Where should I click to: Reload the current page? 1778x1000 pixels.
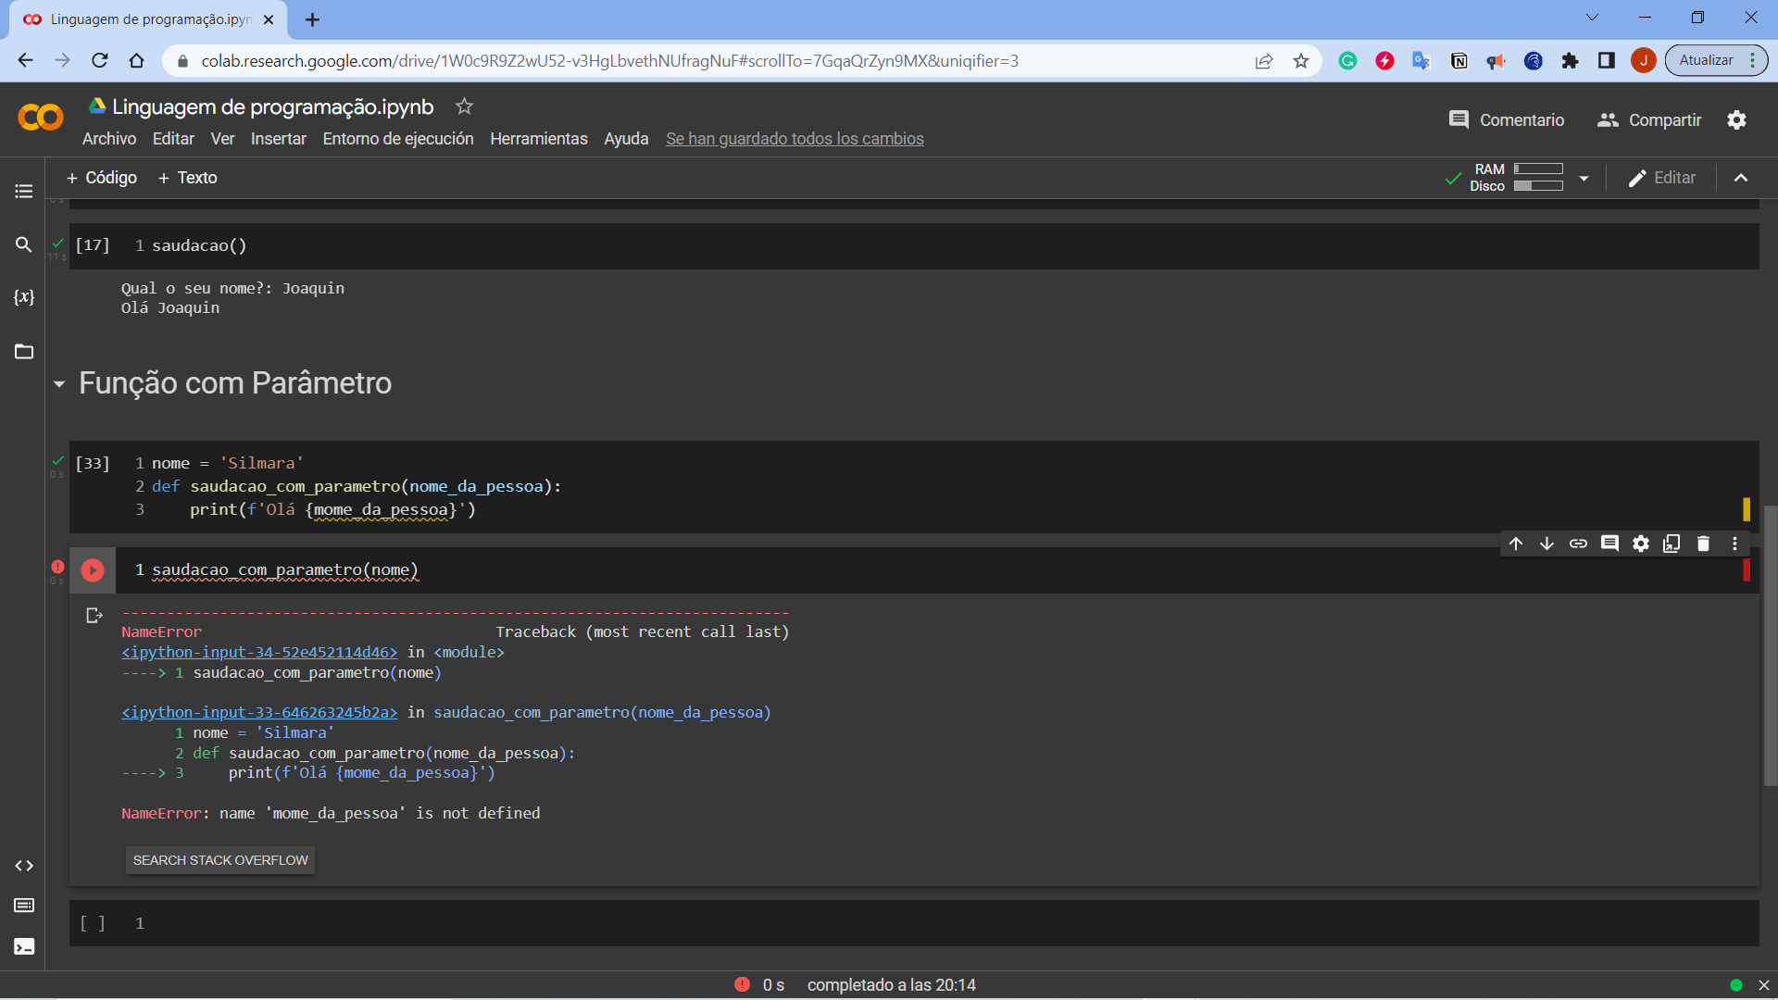[100, 61]
